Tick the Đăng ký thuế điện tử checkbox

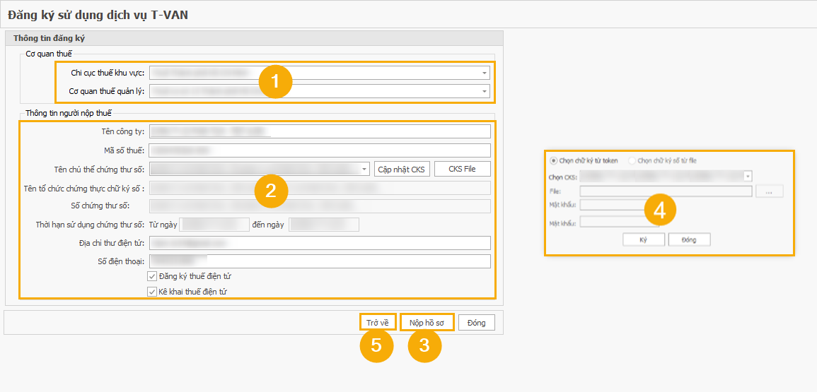(x=152, y=276)
